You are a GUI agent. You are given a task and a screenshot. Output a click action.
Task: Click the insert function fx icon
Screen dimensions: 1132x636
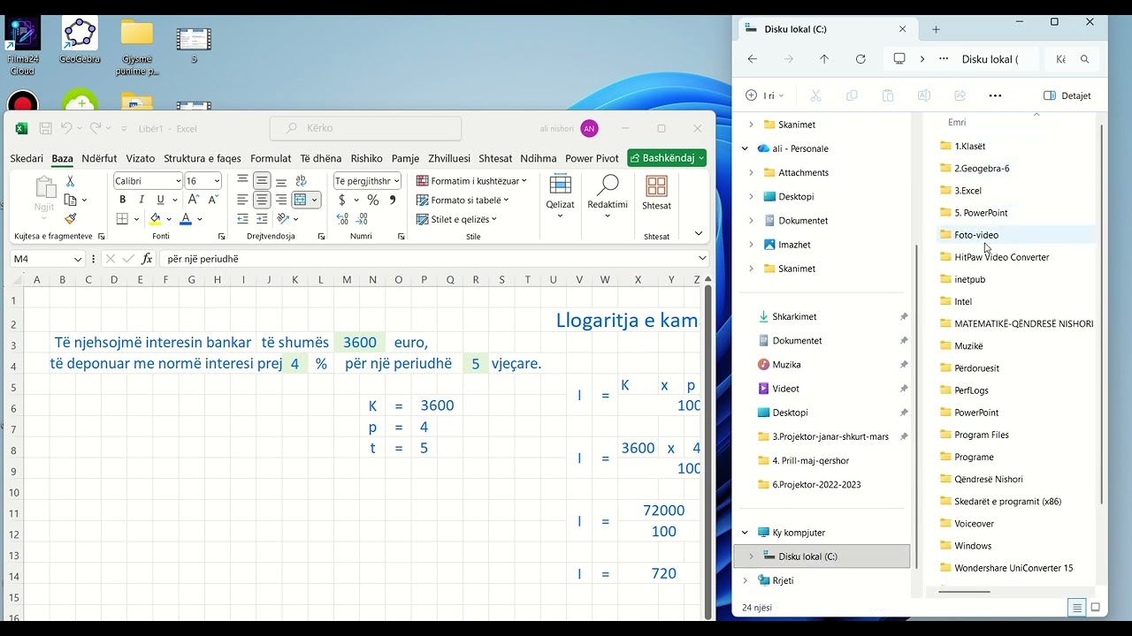point(147,259)
